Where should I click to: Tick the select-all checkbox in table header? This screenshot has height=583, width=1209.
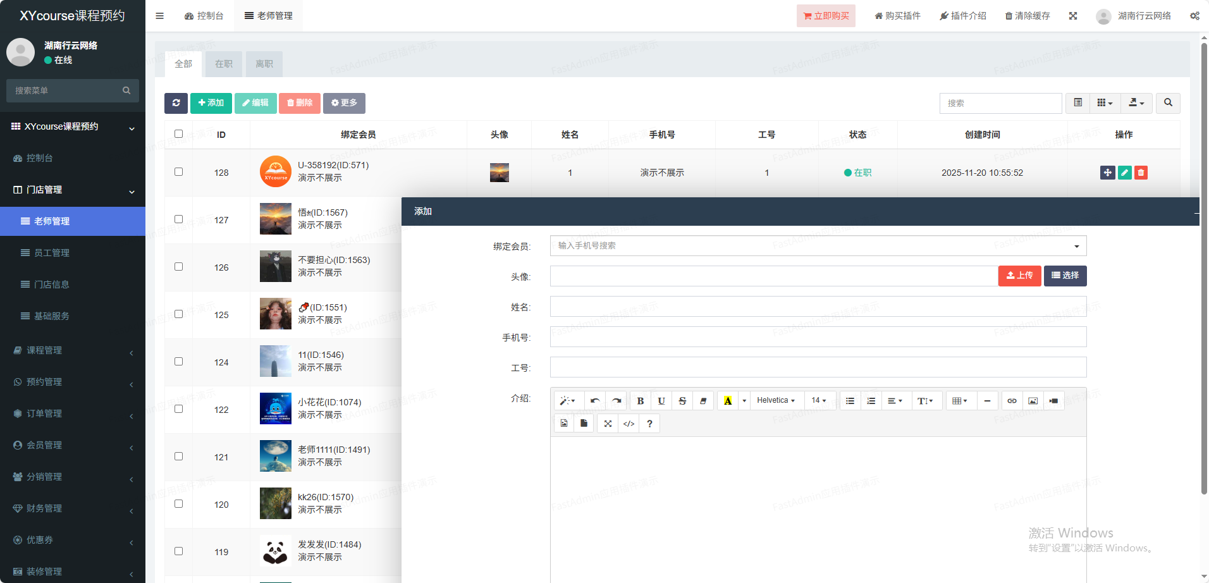click(178, 134)
